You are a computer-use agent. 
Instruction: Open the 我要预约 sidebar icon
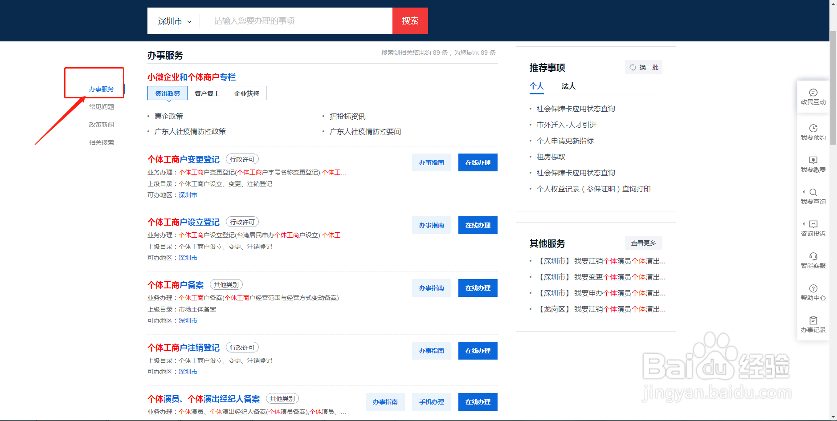pos(813,133)
